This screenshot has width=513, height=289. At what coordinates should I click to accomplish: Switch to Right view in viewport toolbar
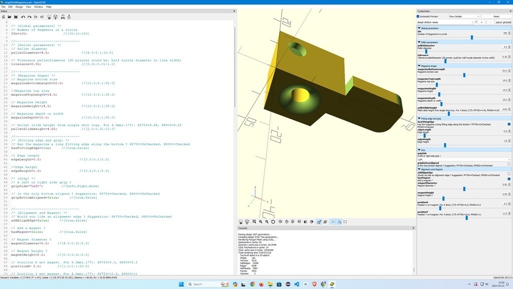281,222
